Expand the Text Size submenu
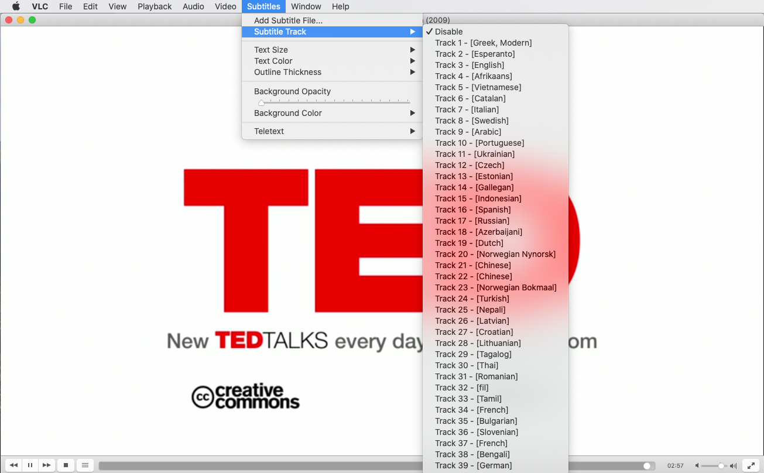The image size is (764, 473). point(332,50)
